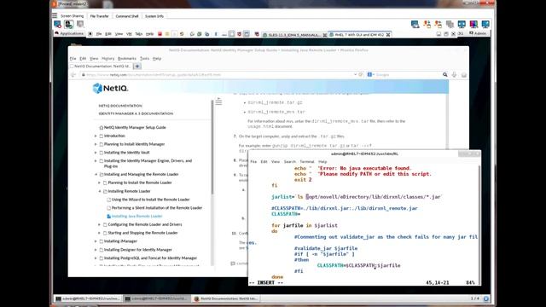Click the colorful monitor display icon
This screenshot has width=546, height=307.
(473, 24)
